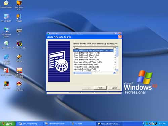The width and height of the screenshot is (168, 126).
Task: Select Microsoft dBase Driver (*.dbf)
Action: point(85,69)
